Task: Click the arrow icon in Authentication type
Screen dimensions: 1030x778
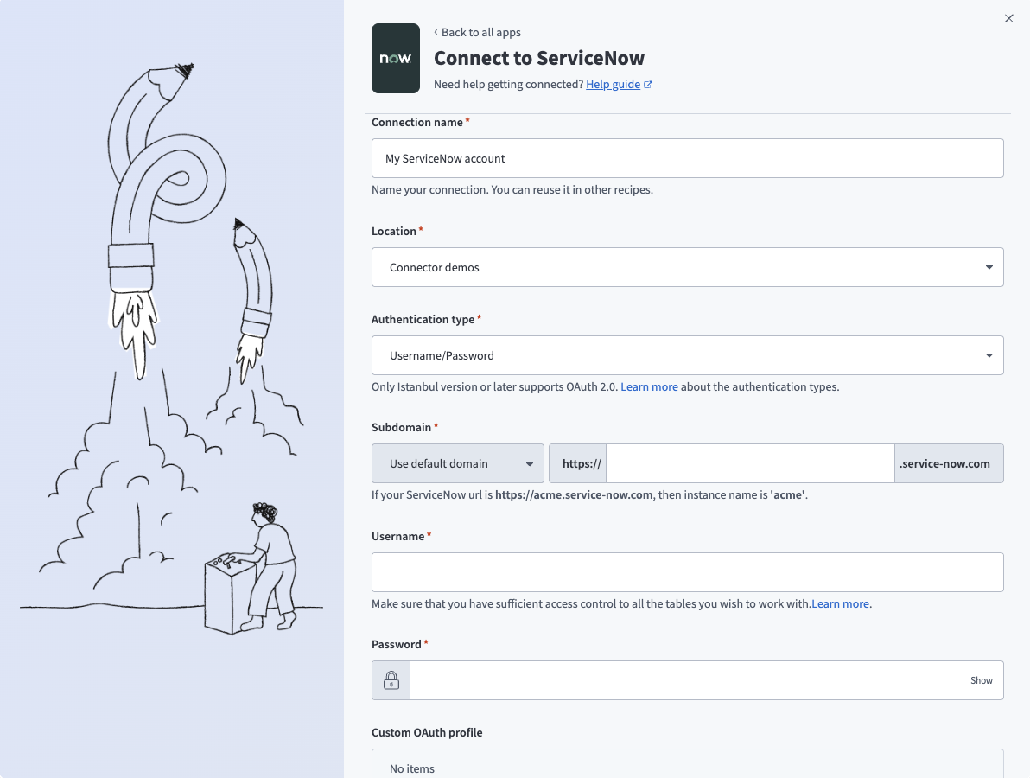Action: pos(989,355)
